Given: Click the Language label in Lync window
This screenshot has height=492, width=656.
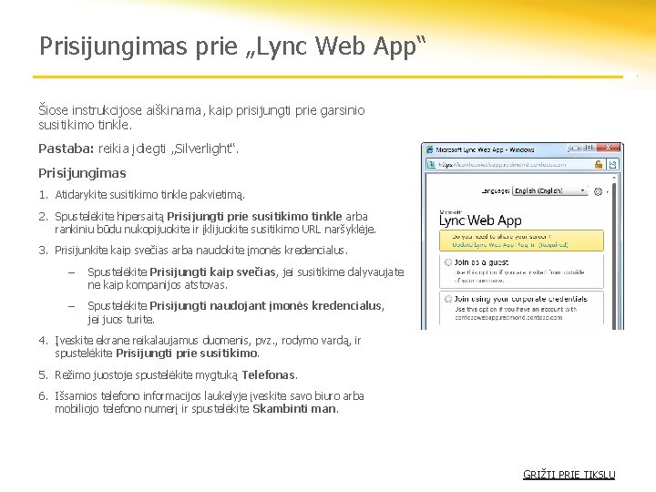Looking at the screenshot, I should [496, 191].
